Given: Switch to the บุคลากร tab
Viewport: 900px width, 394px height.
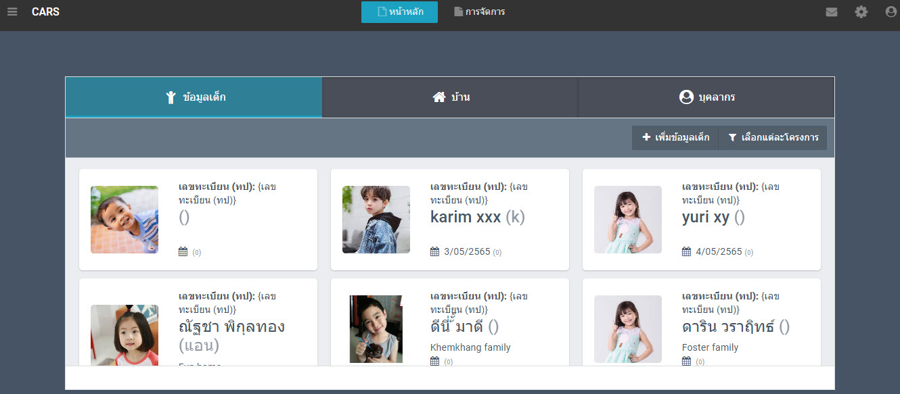Looking at the screenshot, I should pyautogui.click(x=706, y=97).
